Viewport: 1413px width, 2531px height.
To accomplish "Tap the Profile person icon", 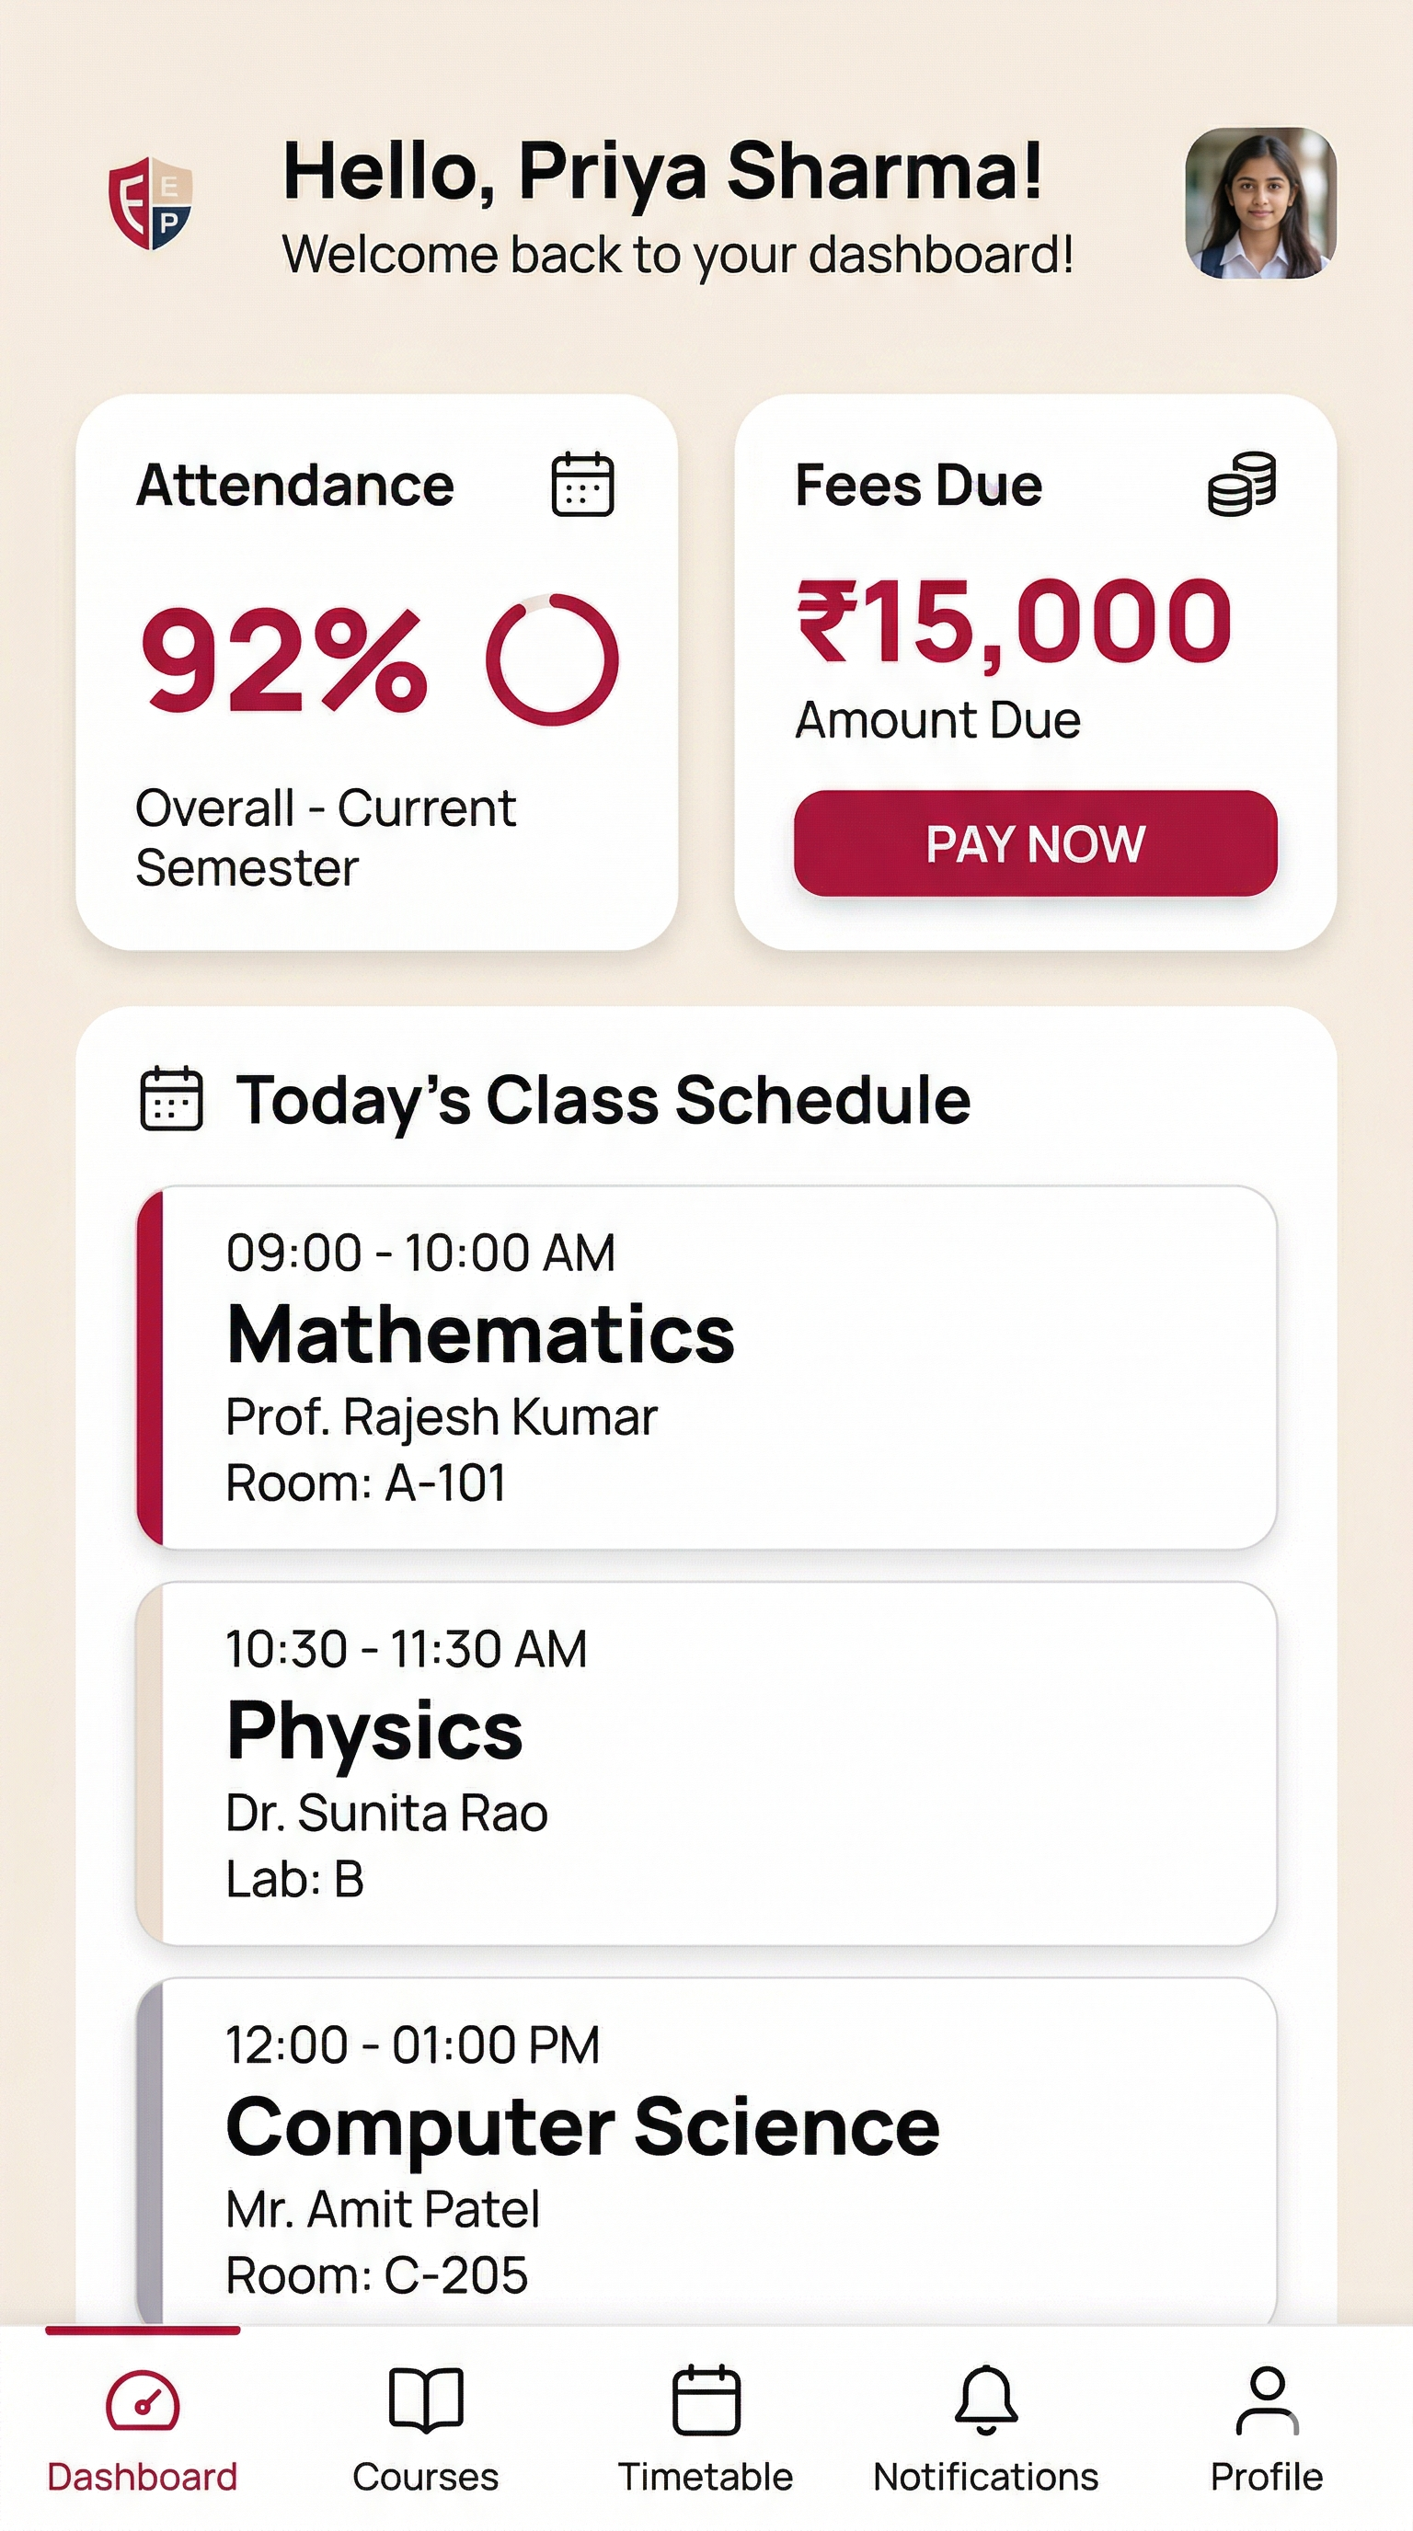I will pos(1267,2400).
